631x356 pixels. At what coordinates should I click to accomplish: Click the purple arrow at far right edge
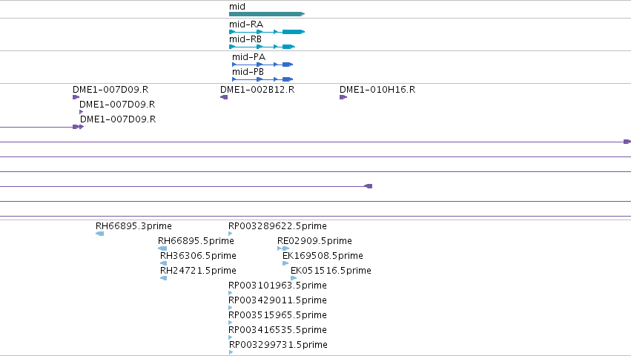(627, 142)
